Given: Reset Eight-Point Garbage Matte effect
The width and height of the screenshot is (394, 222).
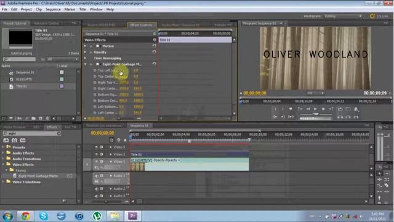Looking at the screenshot, I should [x=154, y=64].
